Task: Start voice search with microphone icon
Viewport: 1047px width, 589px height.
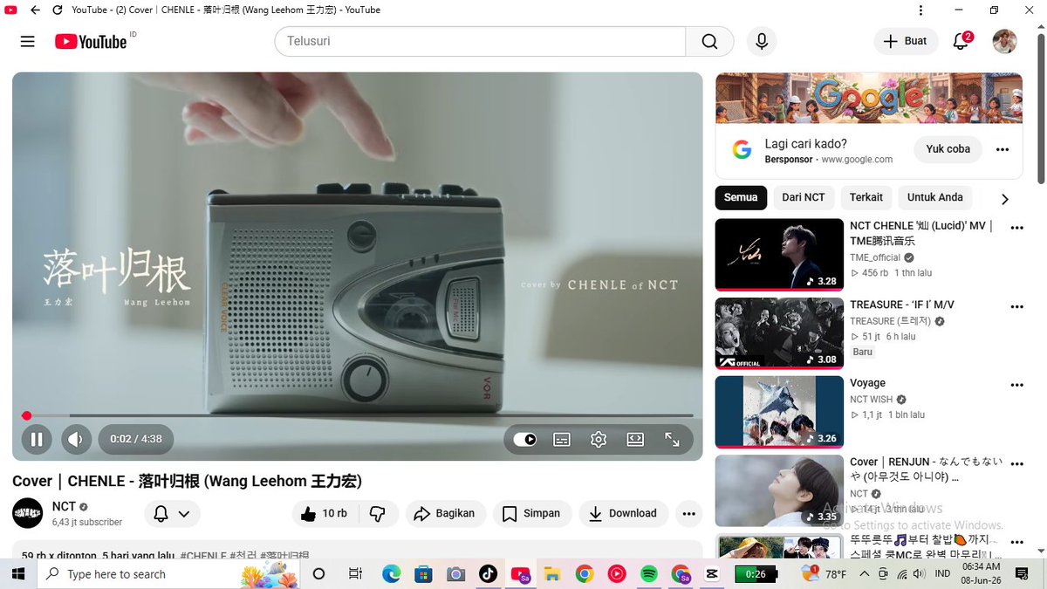Action: coord(762,42)
